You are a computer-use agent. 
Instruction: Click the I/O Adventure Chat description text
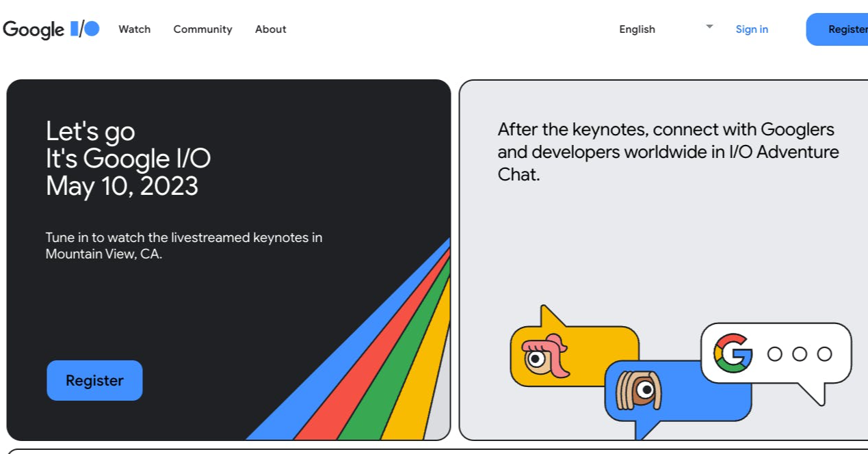point(668,152)
